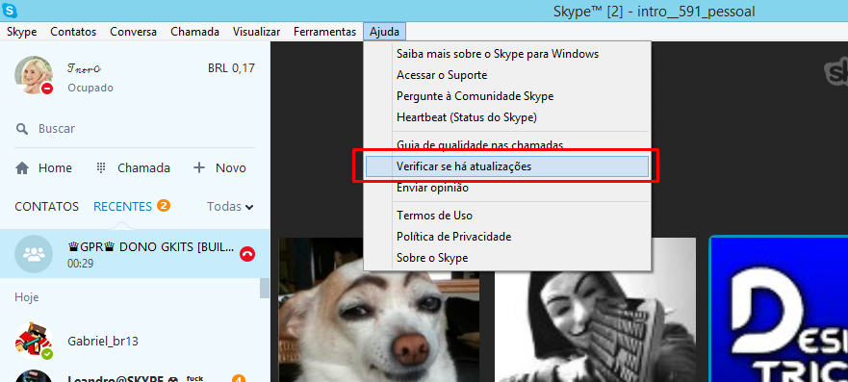848x382 pixels.
Task: Click the Novo label
Action: coord(231,168)
